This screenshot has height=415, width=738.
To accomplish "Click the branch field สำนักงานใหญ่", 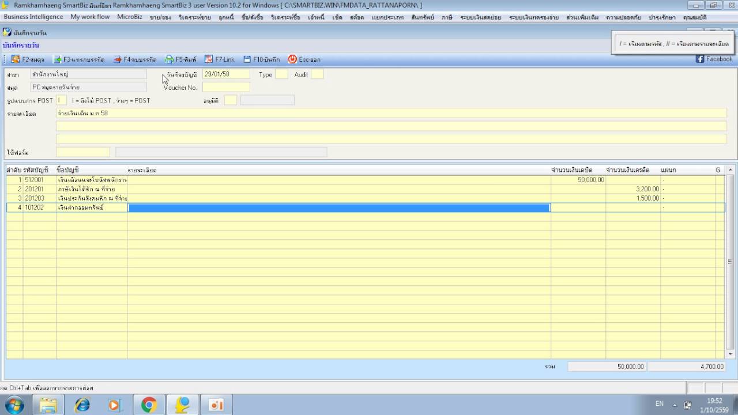I will point(89,74).
